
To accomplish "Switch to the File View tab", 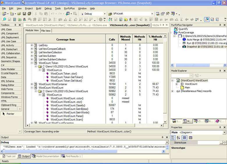I will tap(46, 30).
